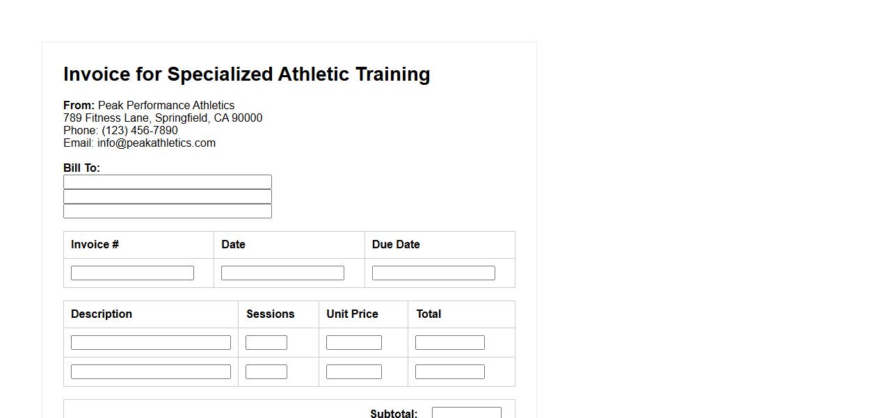Click the first row Description field

[x=150, y=343]
